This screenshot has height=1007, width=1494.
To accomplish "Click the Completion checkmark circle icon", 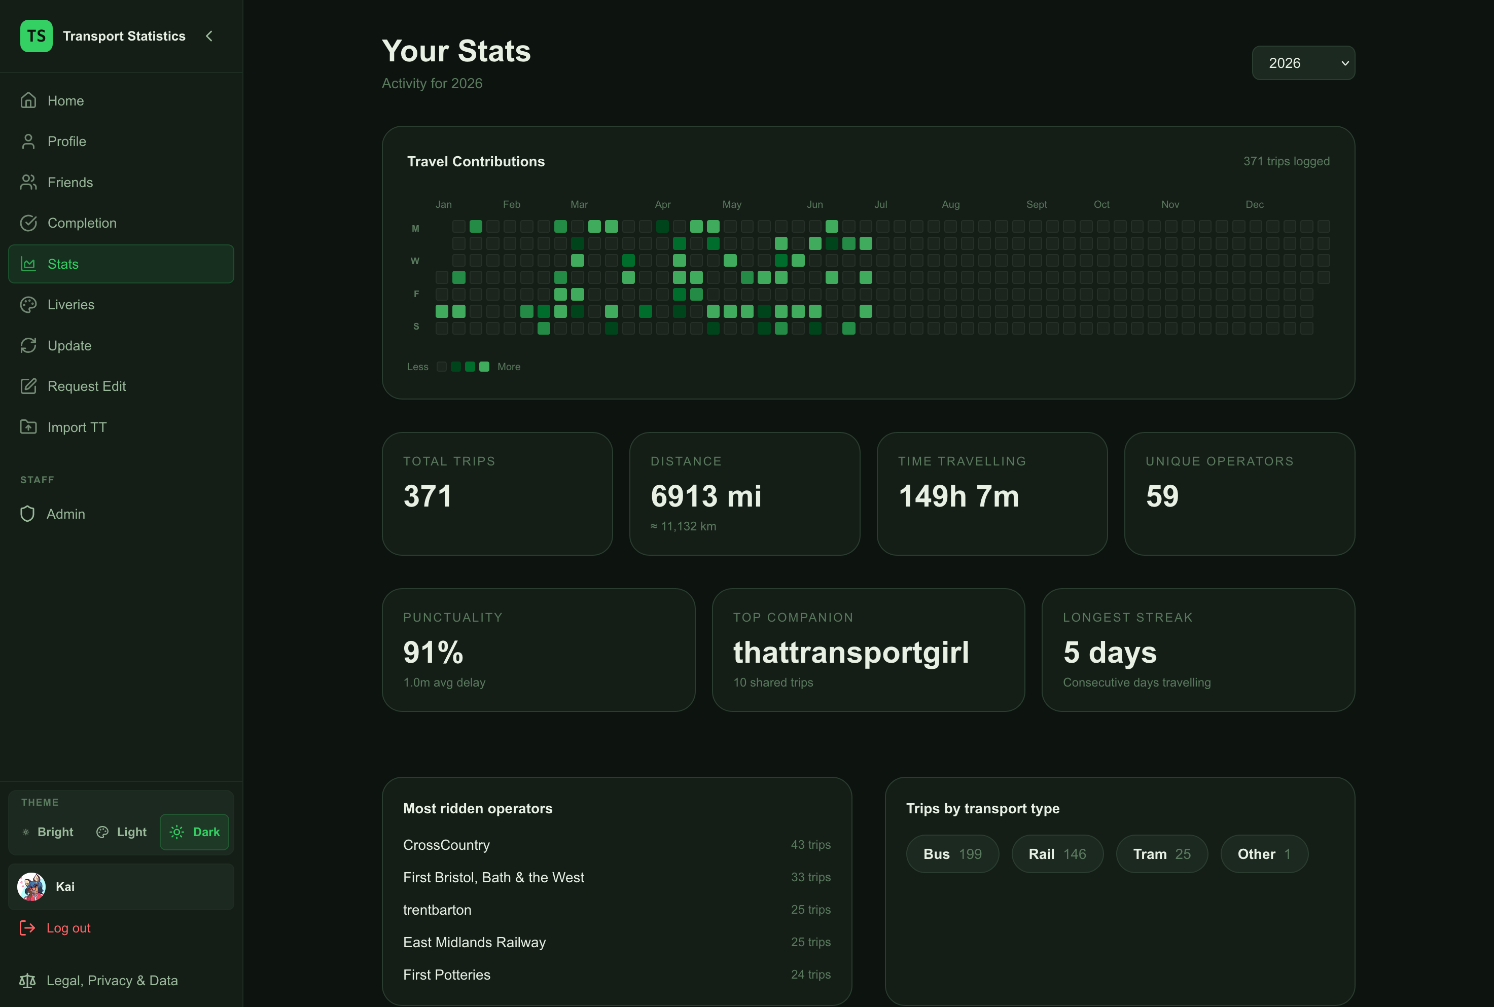I will 28,223.
